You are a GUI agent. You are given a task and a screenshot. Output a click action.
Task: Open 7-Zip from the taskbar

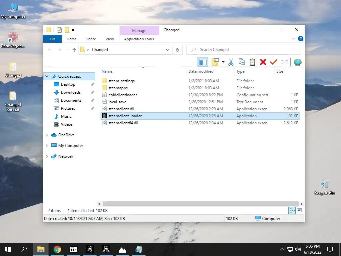pyautogui.click(x=74, y=249)
